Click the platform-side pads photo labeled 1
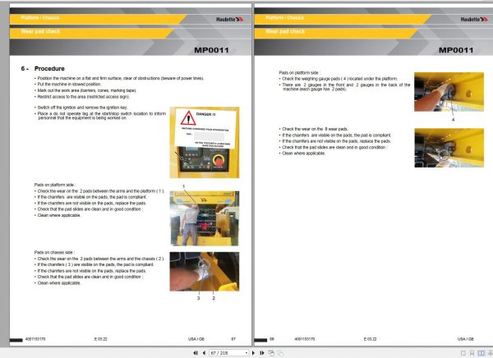The height and width of the screenshot is (358, 493). 205,218
